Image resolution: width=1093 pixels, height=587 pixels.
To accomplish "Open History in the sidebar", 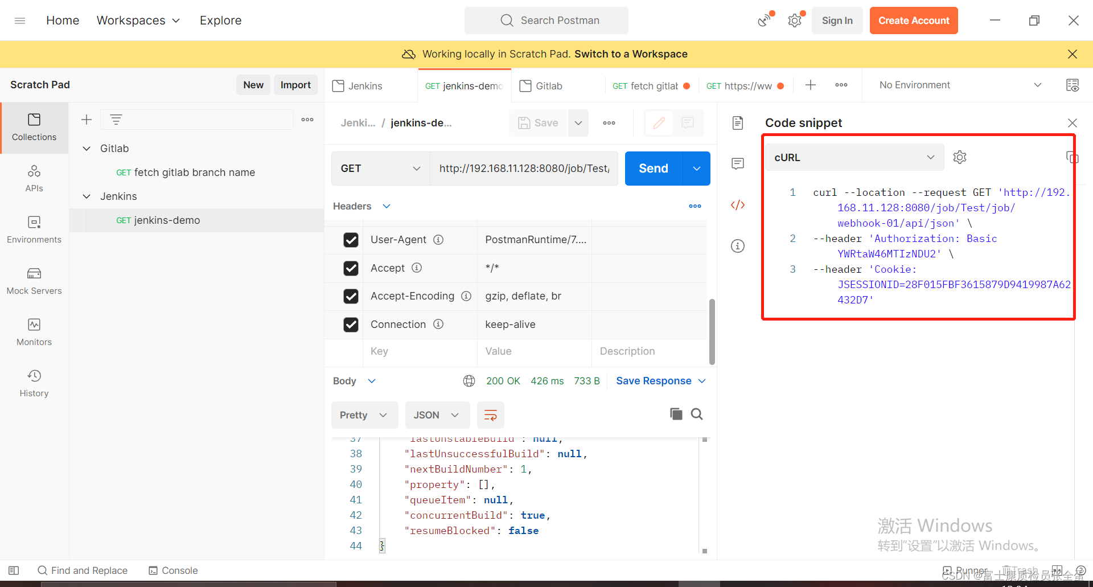I will (x=34, y=384).
